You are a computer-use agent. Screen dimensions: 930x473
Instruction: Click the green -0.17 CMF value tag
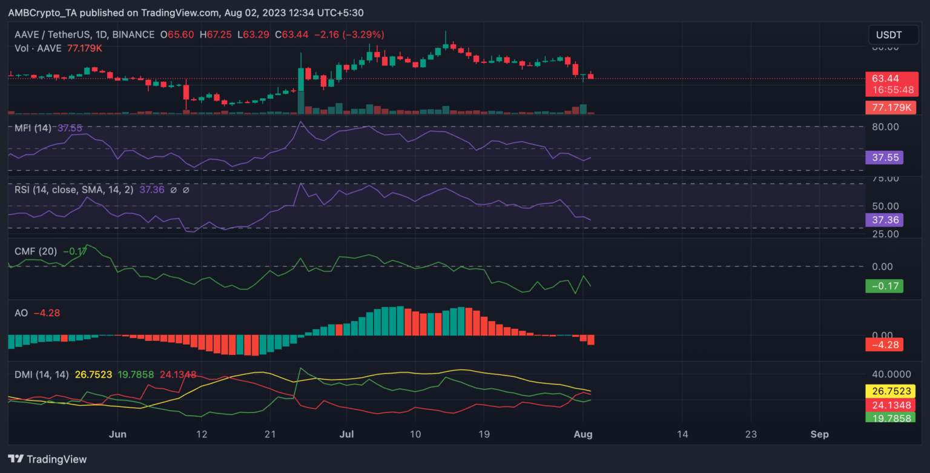pos(885,286)
